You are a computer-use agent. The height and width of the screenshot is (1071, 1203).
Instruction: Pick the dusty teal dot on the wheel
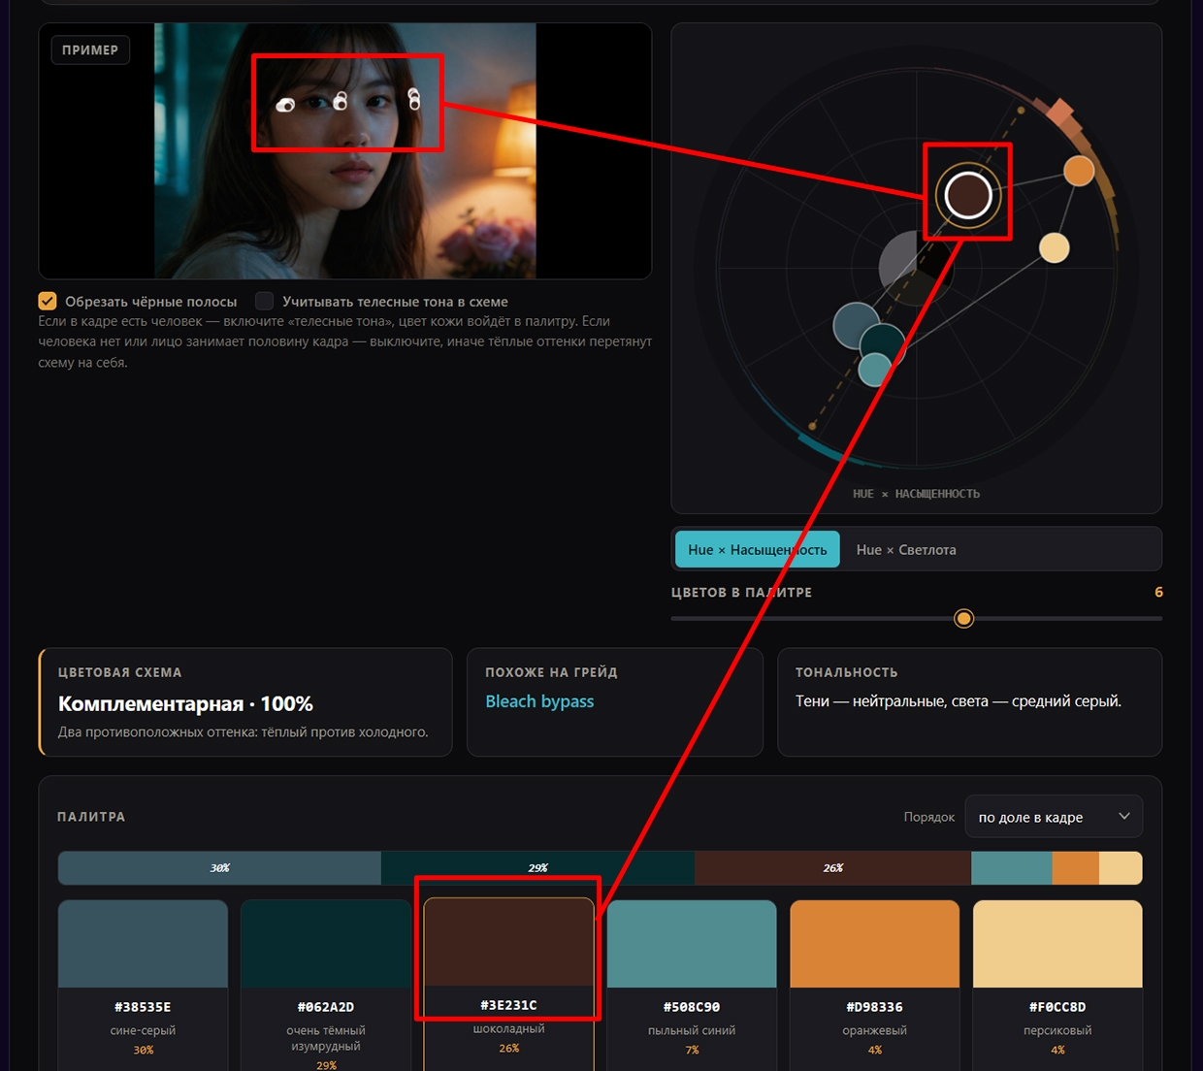(875, 370)
